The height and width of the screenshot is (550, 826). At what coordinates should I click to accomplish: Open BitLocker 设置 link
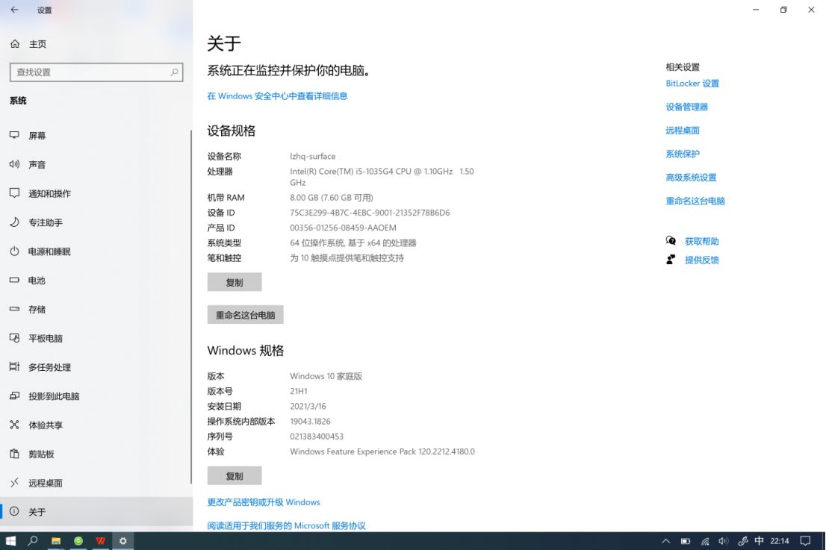tap(692, 83)
